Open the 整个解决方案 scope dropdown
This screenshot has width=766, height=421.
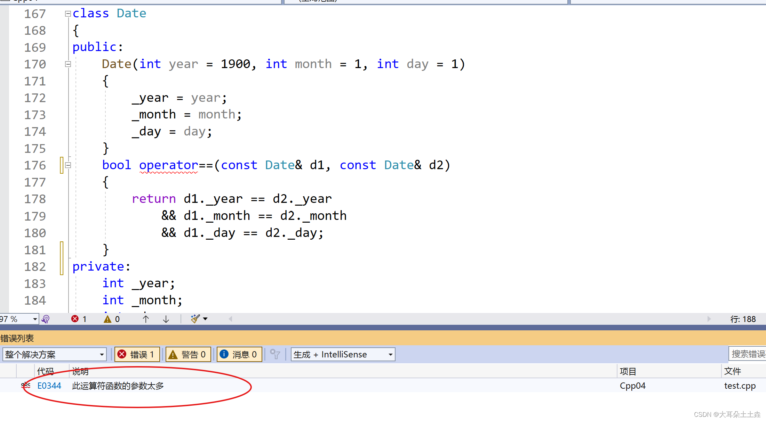click(54, 354)
